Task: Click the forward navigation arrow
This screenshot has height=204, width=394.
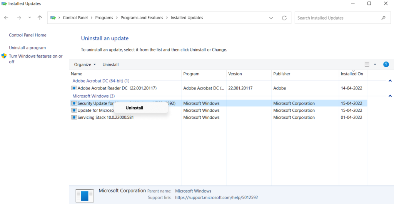Action: click(19, 18)
